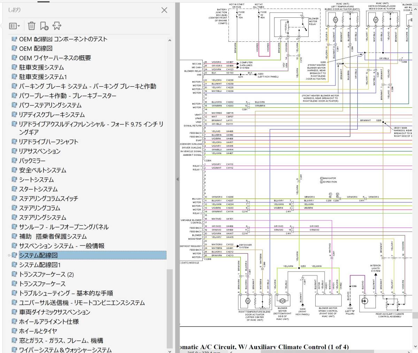418x353 pixels.
Task: Go to 駐車支援システム1 bookmark
Action: click(43, 77)
